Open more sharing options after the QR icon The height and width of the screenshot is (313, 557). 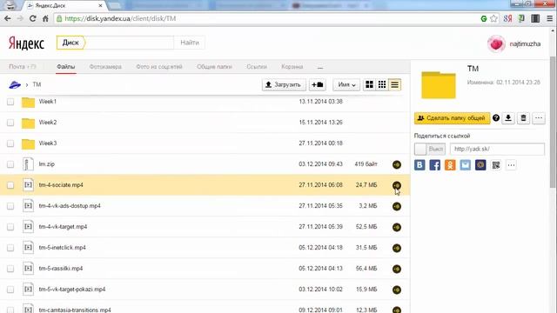point(511,165)
